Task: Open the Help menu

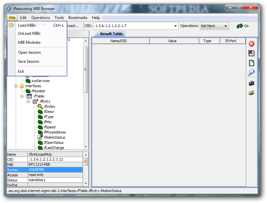Action: 96,18
